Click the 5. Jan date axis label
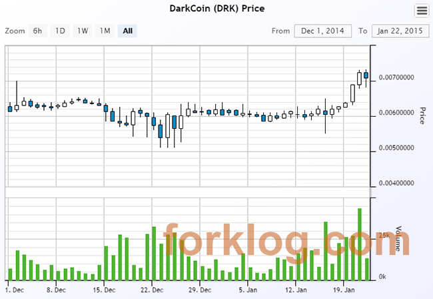The width and height of the screenshot is (433, 299). pos(248,290)
